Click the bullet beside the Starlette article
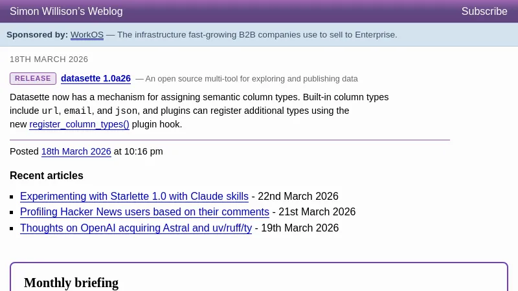The image size is (518, 291). point(12,197)
